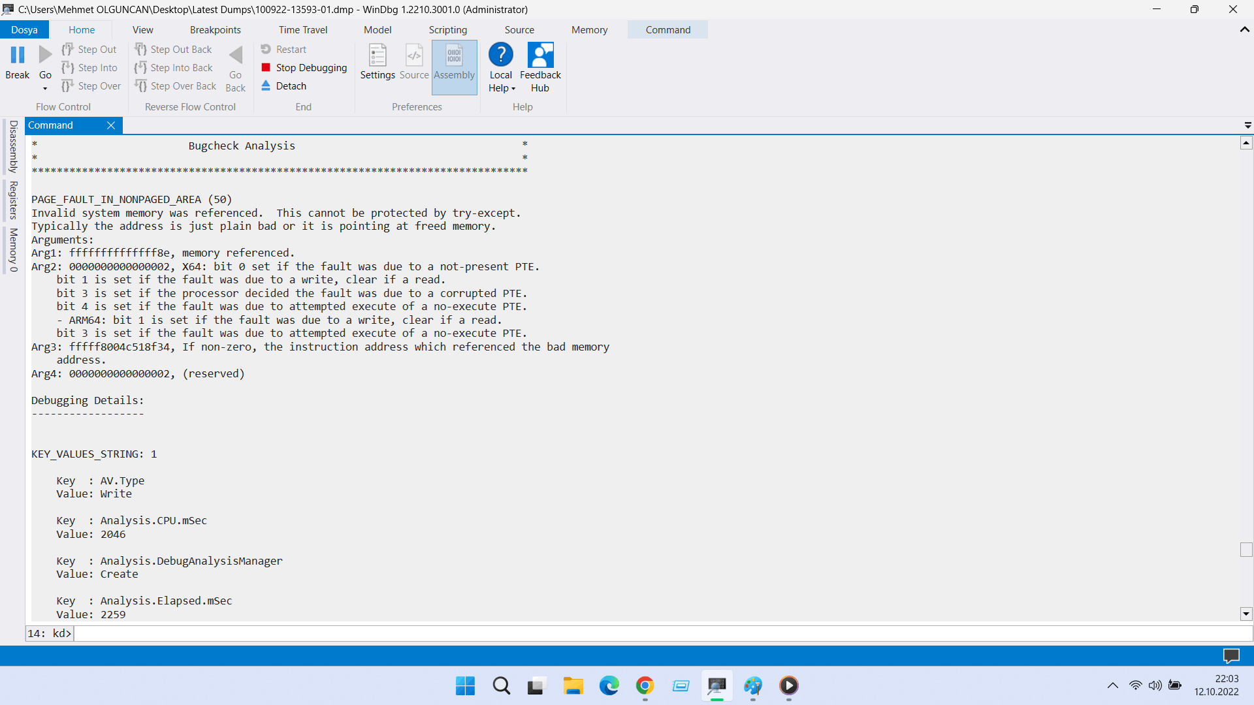The width and height of the screenshot is (1254, 705).
Task: Click the Go play icon
Action: tap(45, 55)
